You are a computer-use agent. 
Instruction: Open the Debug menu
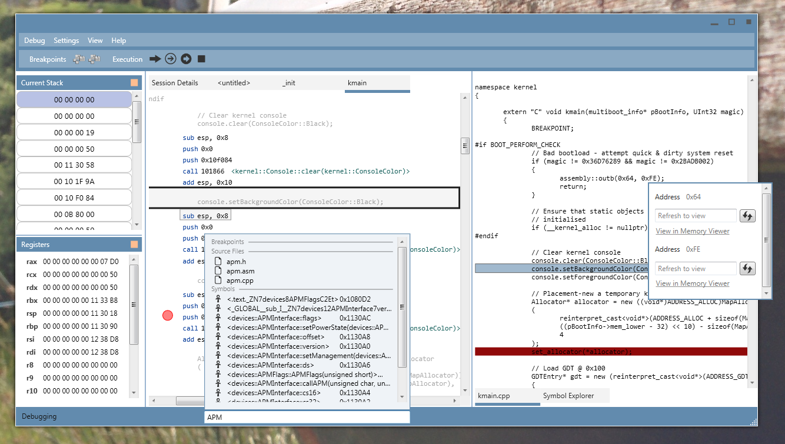[x=34, y=41]
